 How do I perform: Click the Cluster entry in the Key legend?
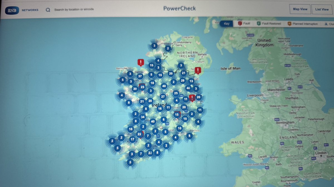[x=330, y=24]
